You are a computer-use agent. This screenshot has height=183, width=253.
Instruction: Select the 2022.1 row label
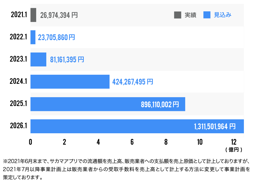18,37
